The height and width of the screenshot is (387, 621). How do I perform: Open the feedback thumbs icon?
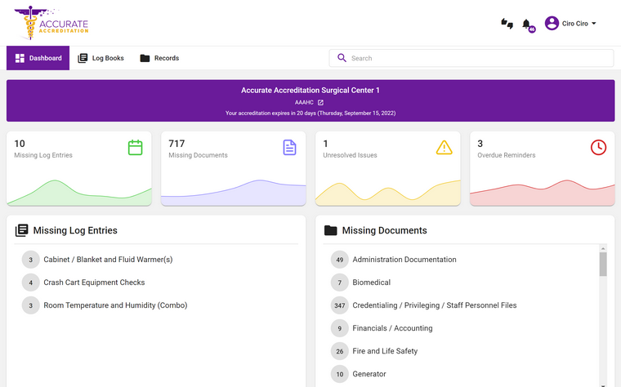click(x=507, y=24)
